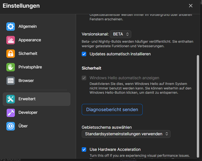Click the Browser window icon
The image size is (202, 161).
click(x=11, y=80)
